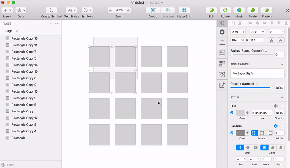Open the Insert menu in toolbar

pos(7,10)
